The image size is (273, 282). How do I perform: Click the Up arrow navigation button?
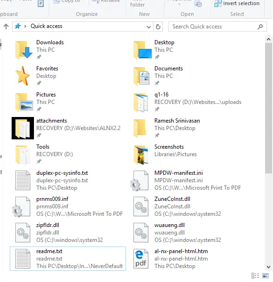[6, 27]
